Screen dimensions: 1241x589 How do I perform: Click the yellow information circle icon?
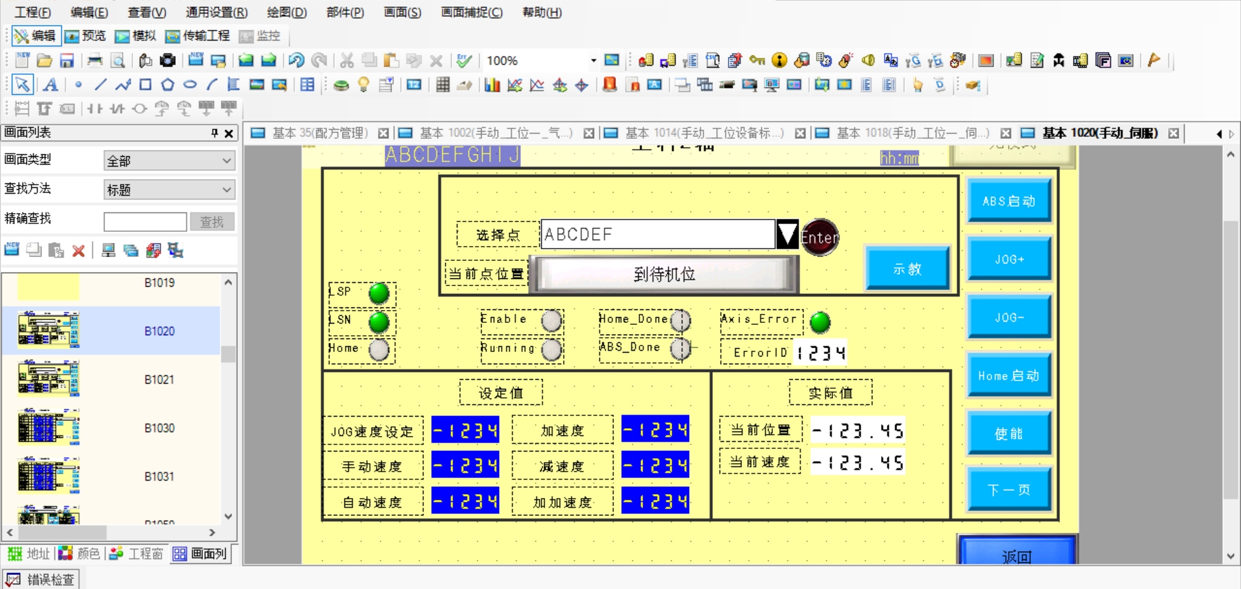[x=780, y=61]
